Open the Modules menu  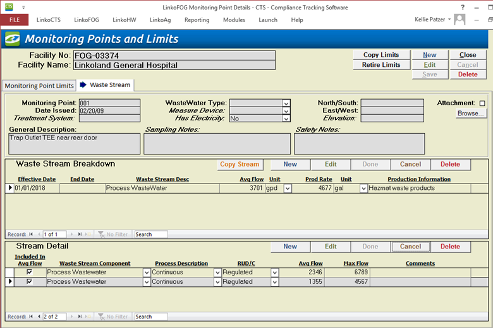tap(234, 20)
